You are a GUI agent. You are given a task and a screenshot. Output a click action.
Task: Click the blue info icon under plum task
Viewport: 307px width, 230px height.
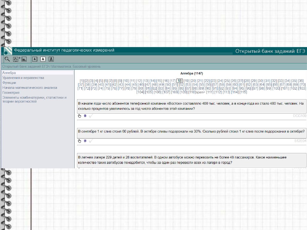tap(85, 141)
